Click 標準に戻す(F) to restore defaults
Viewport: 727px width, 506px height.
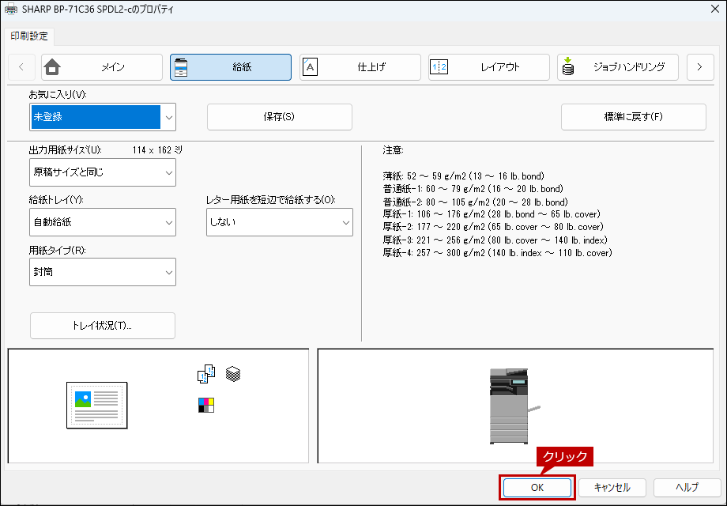(633, 117)
